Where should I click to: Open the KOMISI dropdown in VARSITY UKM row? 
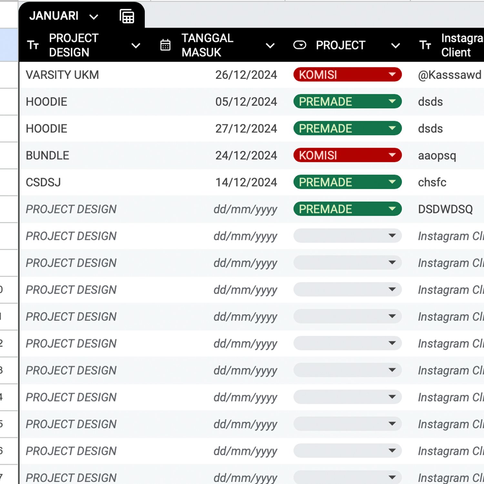(x=348, y=75)
